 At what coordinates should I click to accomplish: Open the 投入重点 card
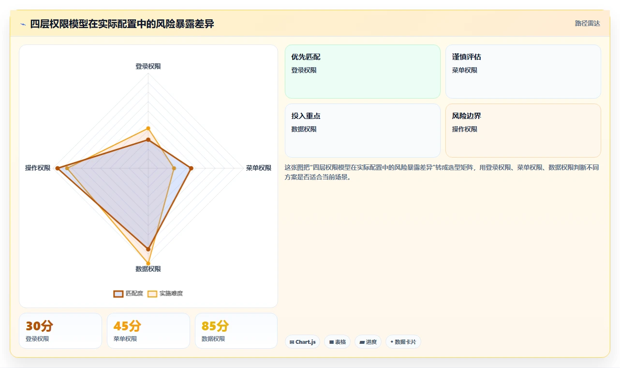(363, 131)
